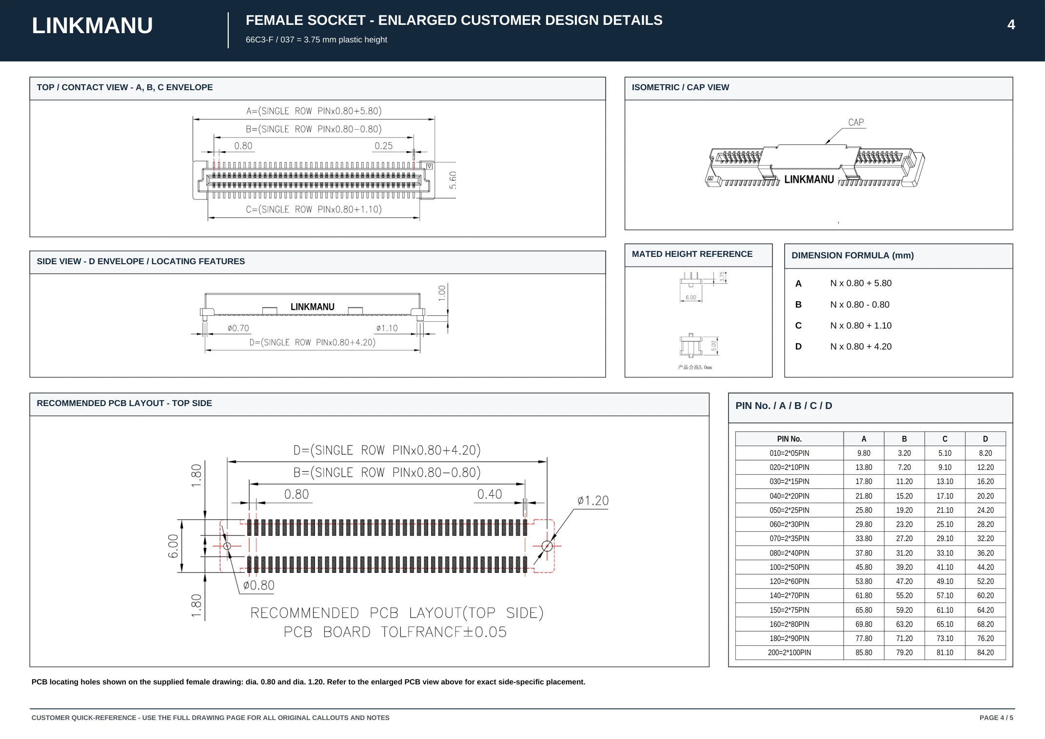Click the 5.60 height dimension in the top view

tap(453, 180)
